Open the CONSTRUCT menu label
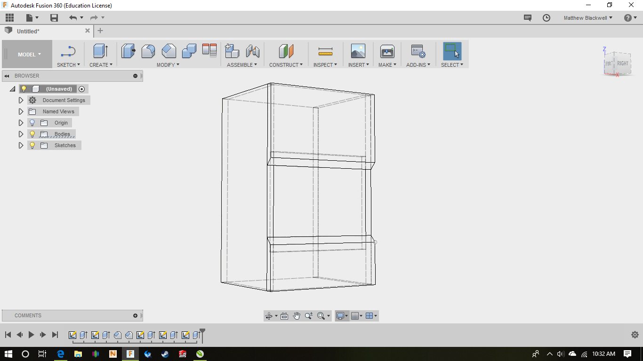643x361 pixels. 286,65
